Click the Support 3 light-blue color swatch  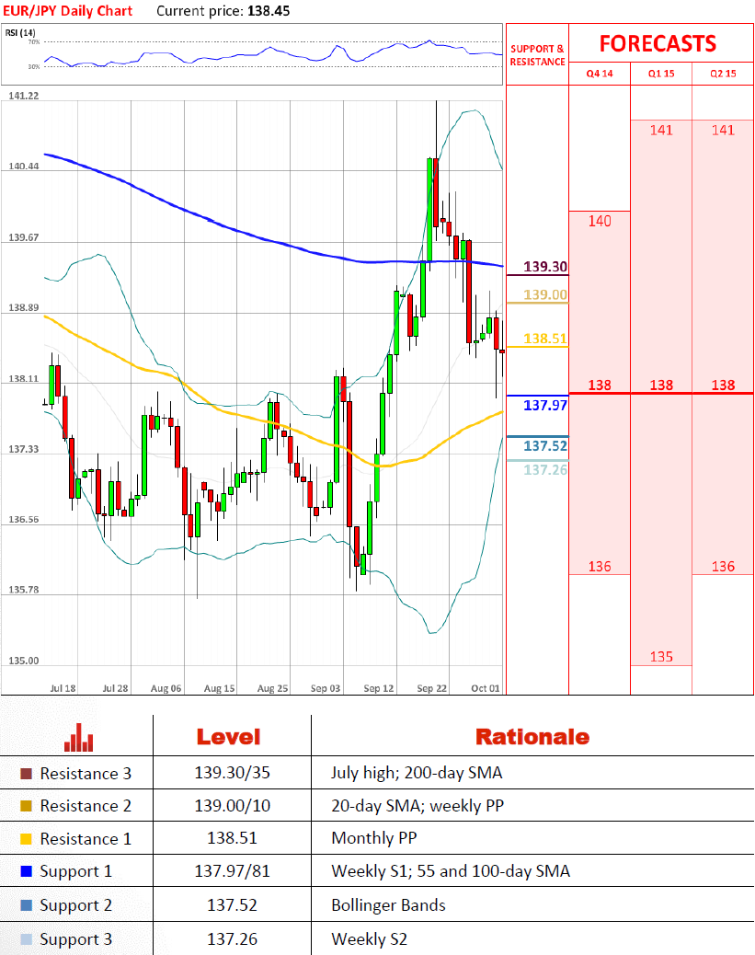tap(26, 939)
